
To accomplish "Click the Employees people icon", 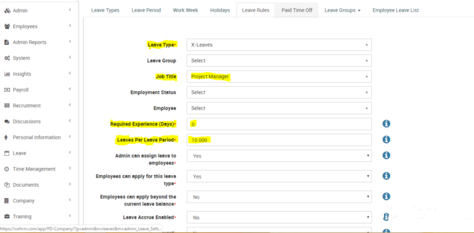I will 7,26.
